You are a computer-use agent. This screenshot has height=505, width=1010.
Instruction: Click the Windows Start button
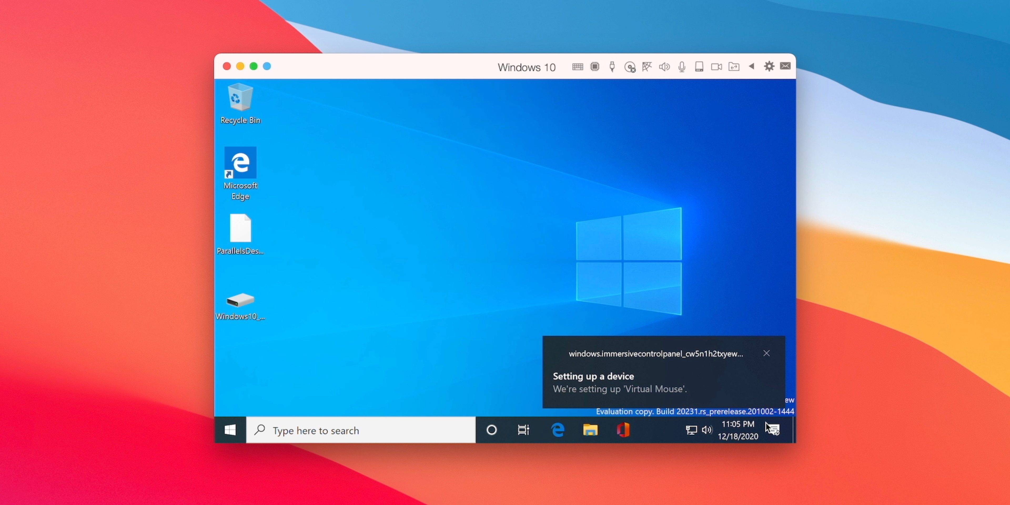pyautogui.click(x=231, y=430)
